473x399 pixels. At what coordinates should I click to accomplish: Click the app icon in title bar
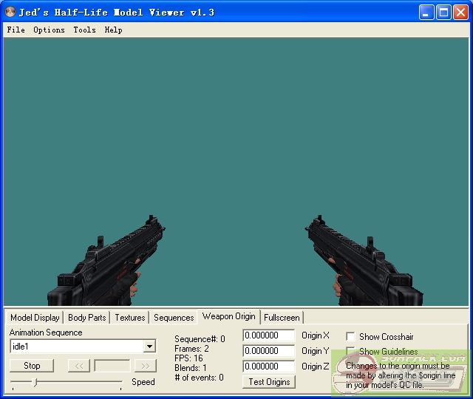[10, 13]
